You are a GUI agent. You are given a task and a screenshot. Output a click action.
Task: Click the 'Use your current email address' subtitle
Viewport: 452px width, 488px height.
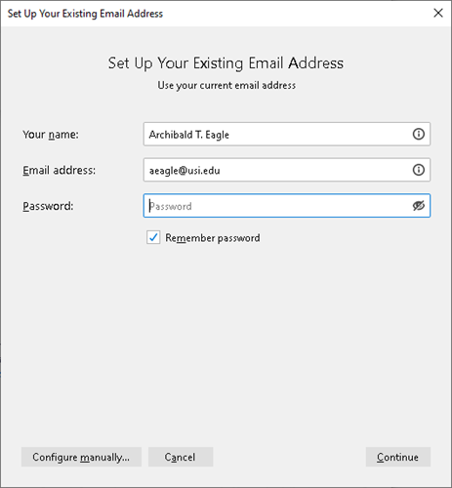click(226, 85)
